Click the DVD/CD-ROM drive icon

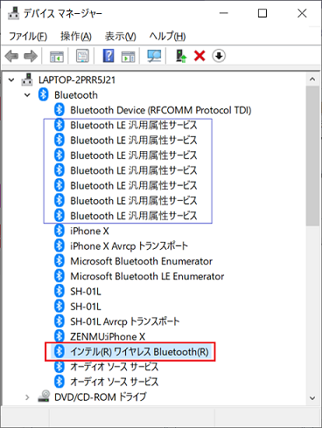(x=44, y=397)
